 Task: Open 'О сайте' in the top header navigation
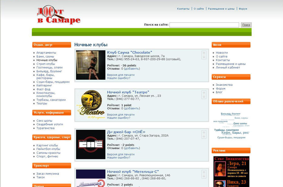(x=199, y=9)
